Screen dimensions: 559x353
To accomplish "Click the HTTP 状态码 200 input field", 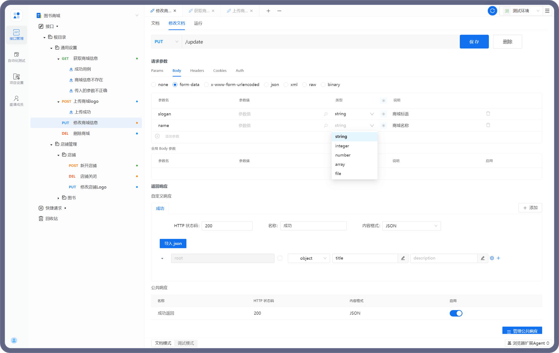I will point(227,226).
